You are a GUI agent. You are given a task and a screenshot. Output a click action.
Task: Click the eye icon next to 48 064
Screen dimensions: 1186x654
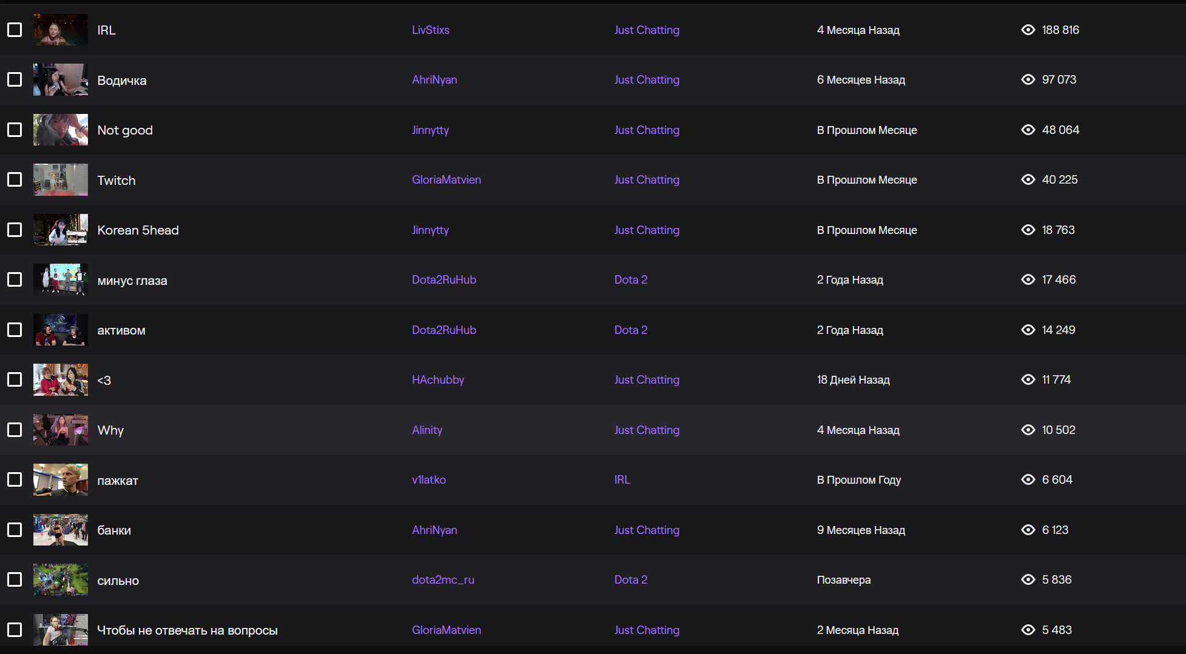1028,130
